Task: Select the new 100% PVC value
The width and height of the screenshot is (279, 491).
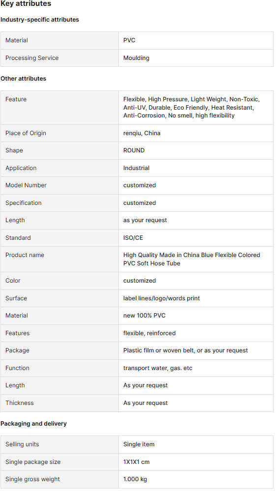Action: [144, 316]
